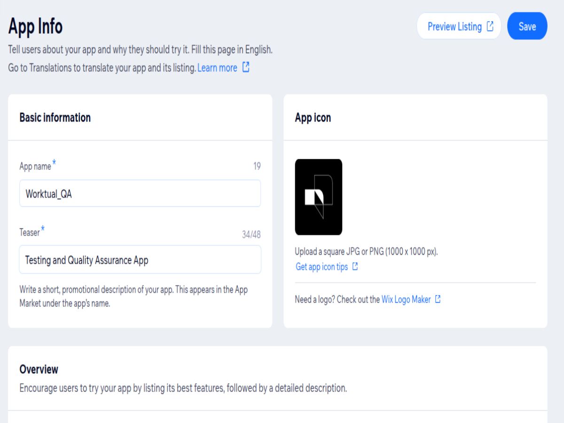Click the App name label

click(35, 166)
